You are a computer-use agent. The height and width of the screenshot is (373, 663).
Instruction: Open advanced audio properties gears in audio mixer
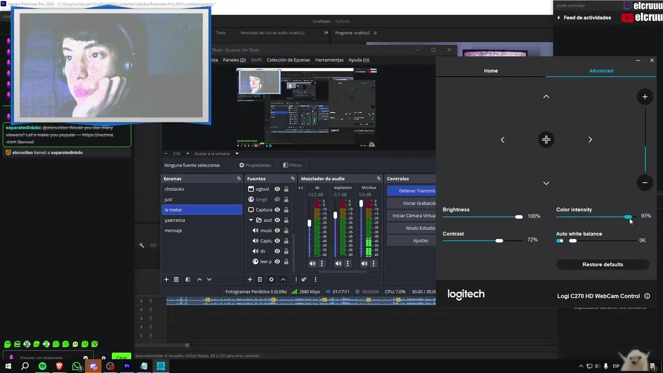coord(304,279)
